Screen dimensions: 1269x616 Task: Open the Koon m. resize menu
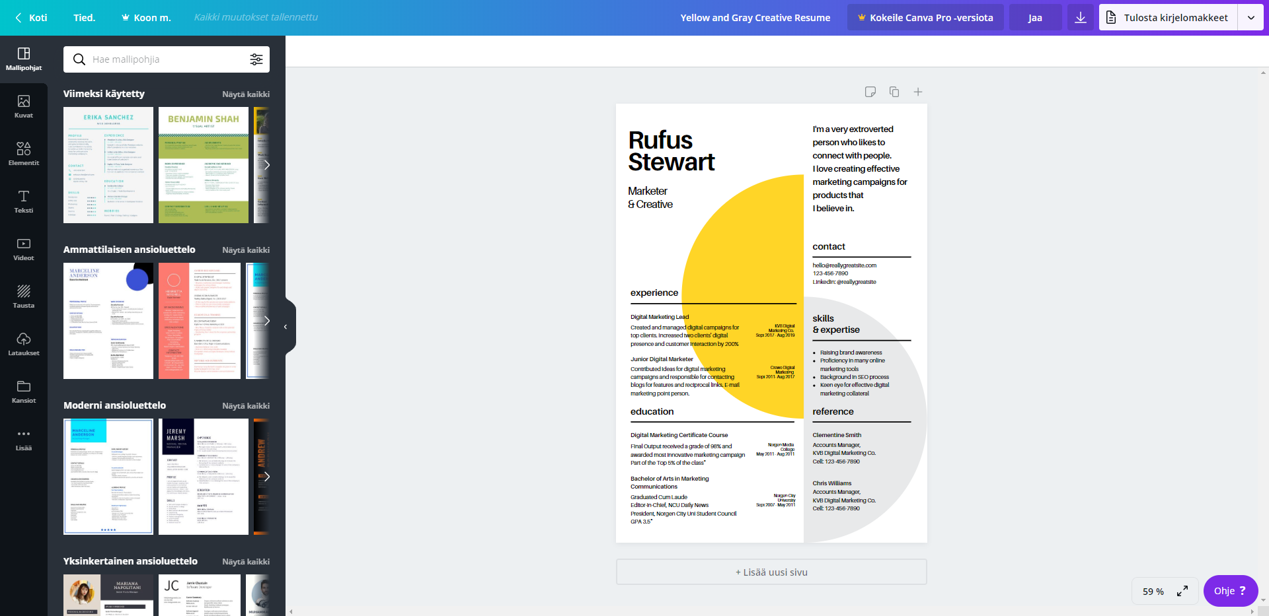146,18
